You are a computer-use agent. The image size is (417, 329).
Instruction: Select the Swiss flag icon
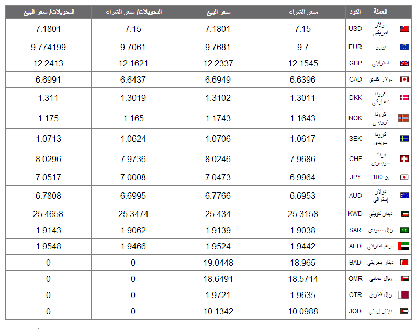coord(404,159)
